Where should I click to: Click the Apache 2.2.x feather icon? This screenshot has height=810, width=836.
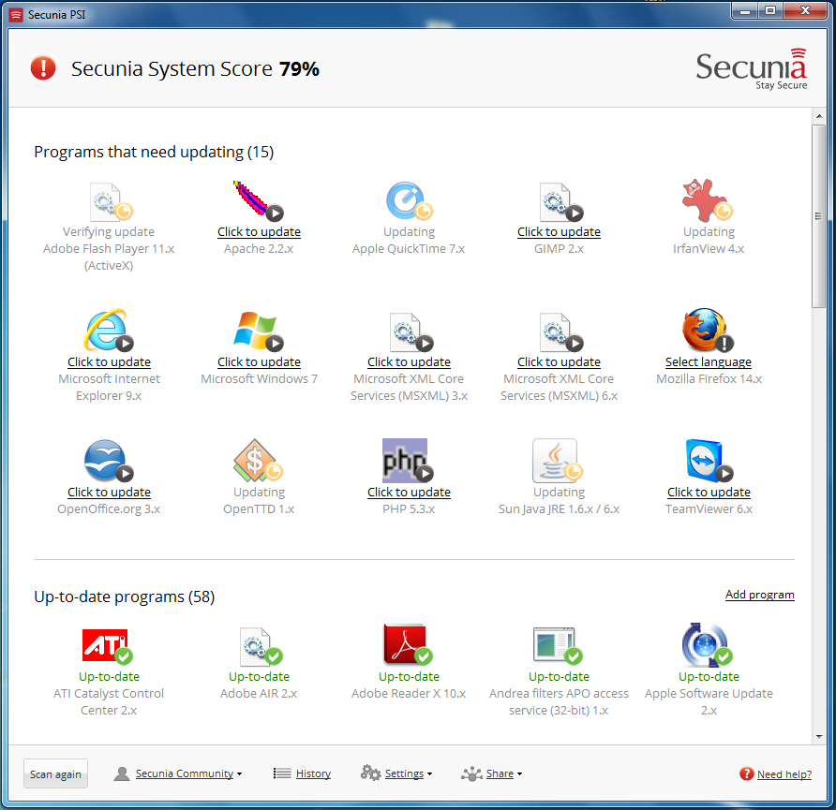pyautogui.click(x=258, y=200)
